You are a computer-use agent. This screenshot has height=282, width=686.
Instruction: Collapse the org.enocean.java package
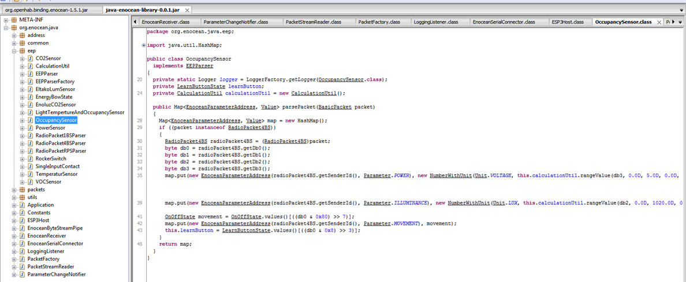tap(6, 28)
